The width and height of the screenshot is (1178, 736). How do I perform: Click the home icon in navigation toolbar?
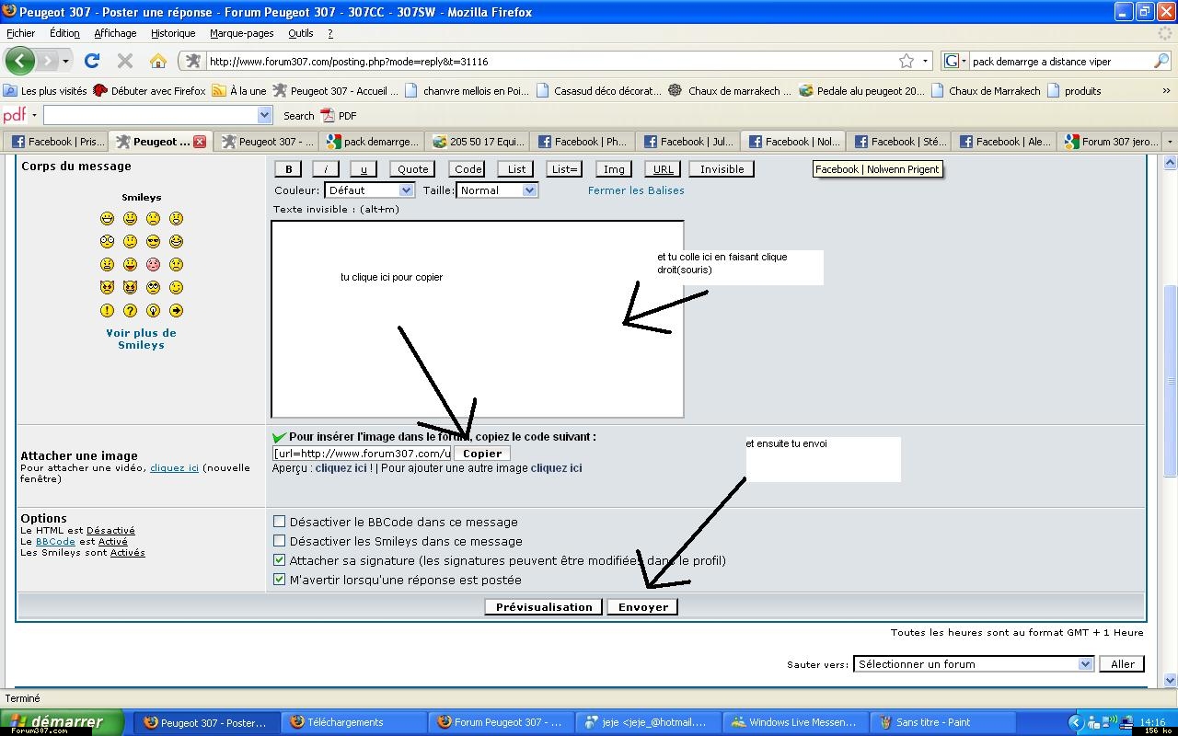(158, 62)
